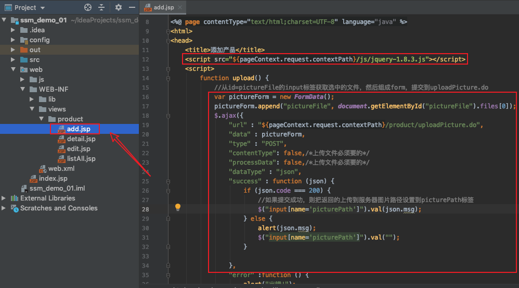Click the js folder icon

coord(33,80)
